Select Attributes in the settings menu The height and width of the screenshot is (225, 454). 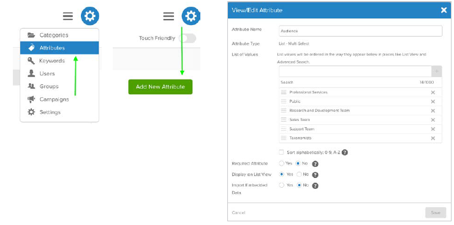[59, 48]
